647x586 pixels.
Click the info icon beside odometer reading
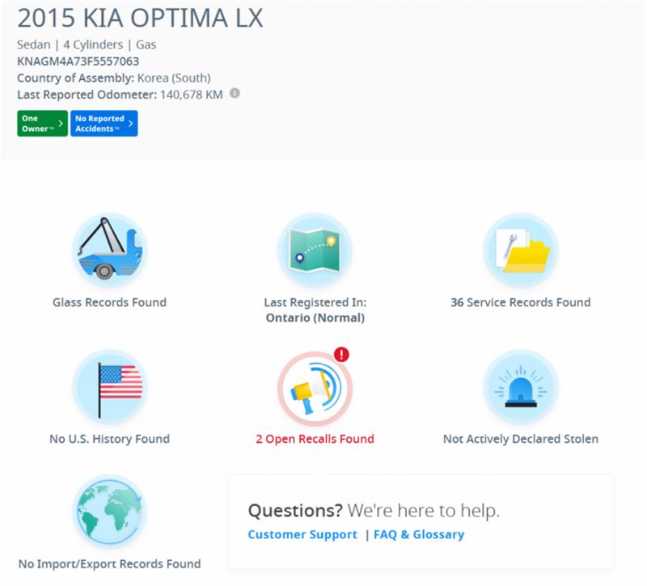click(x=235, y=93)
